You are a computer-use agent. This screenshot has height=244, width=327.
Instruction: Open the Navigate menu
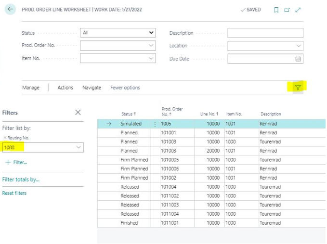pos(92,88)
